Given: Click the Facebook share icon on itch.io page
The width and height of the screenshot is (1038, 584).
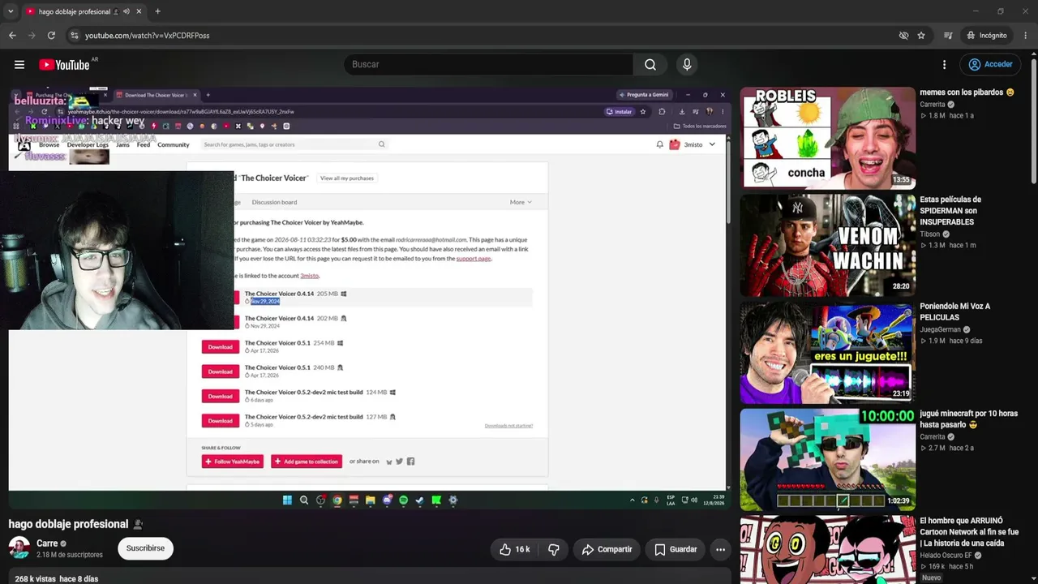Looking at the screenshot, I should click(410, 462).
